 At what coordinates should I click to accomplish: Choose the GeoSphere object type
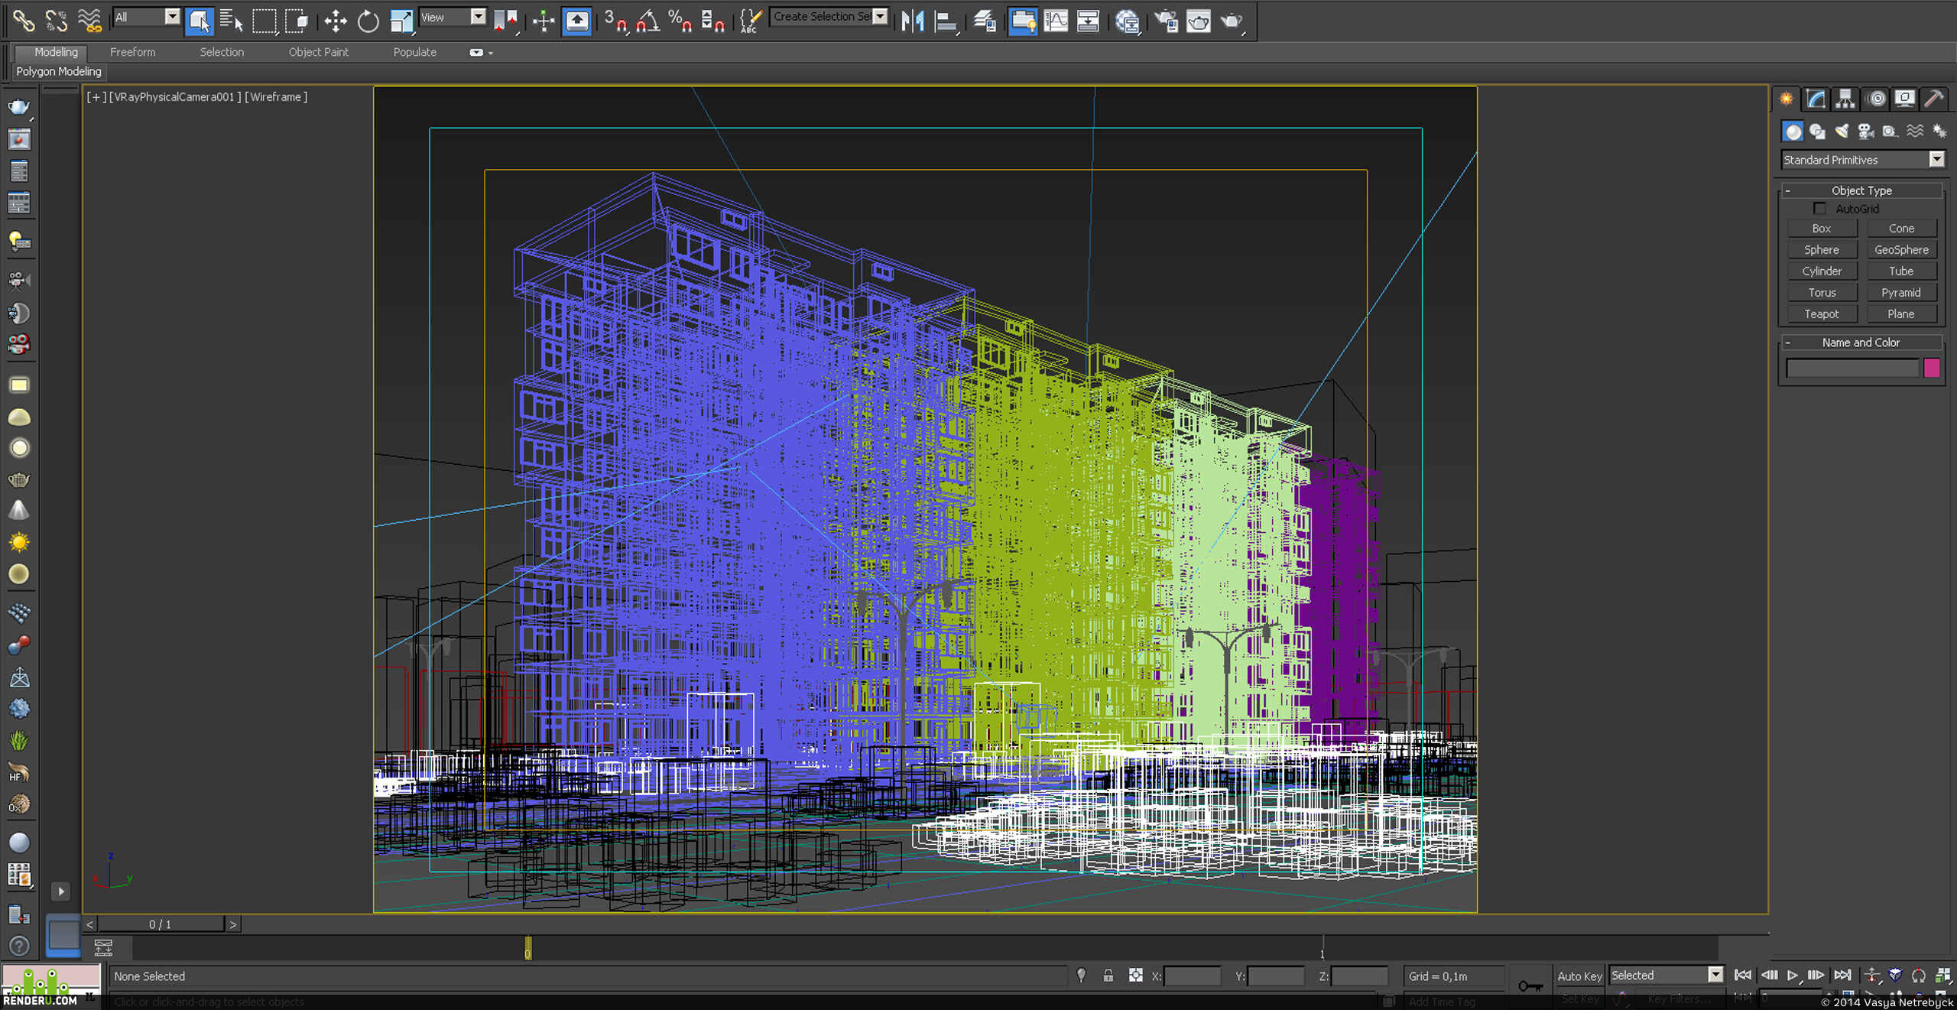(x=1901, y=250)
